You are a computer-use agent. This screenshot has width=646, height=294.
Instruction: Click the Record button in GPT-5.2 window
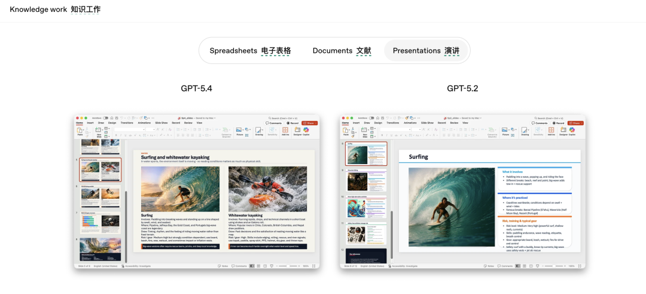[x=557, y=123]
